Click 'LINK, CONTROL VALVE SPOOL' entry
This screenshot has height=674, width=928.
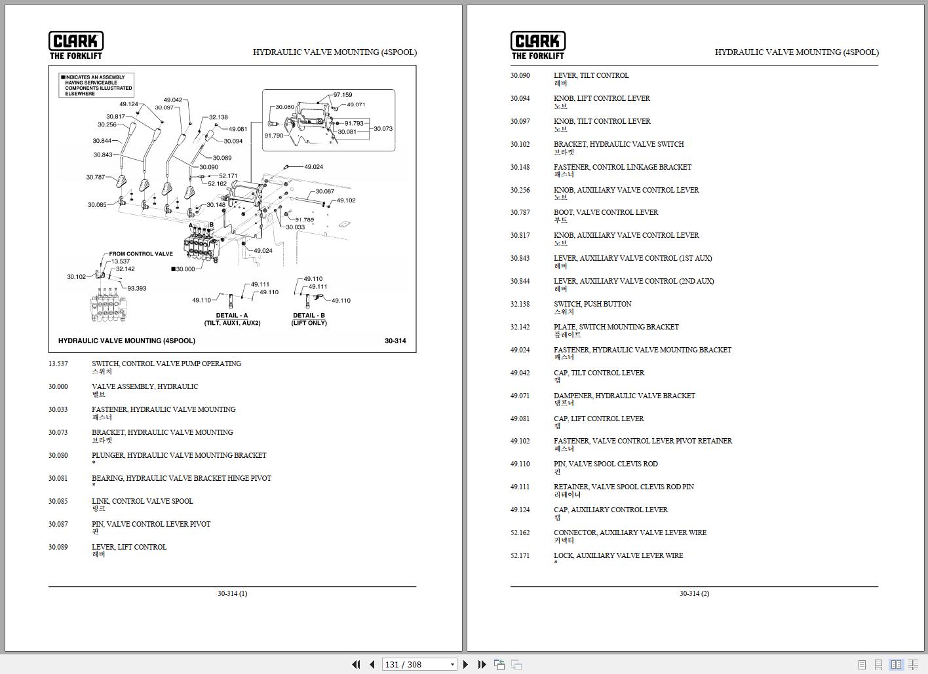pos(142,501)
